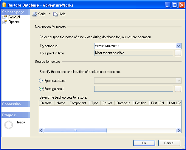Click the 'Select the backup sets to restore:' label
The width and height of the screenshot is (186, 150).
point(63,97)
